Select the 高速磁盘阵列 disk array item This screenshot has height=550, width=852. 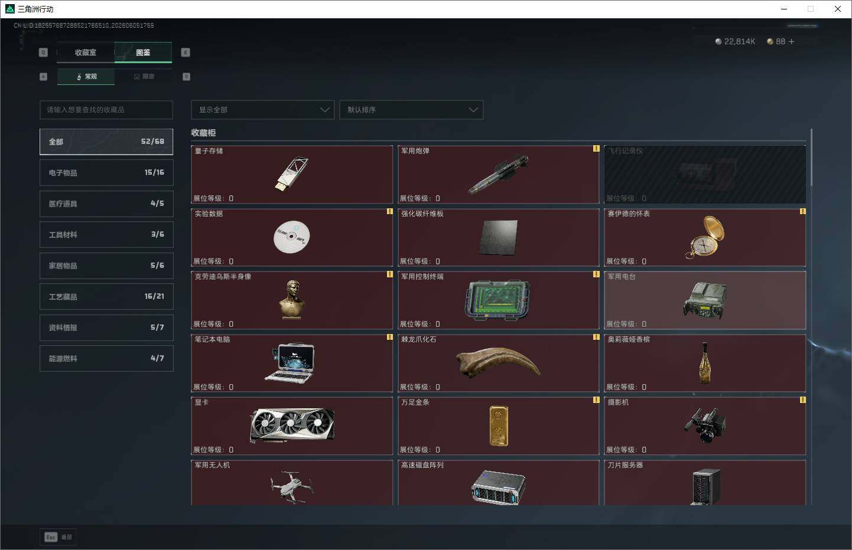(499, 482)
